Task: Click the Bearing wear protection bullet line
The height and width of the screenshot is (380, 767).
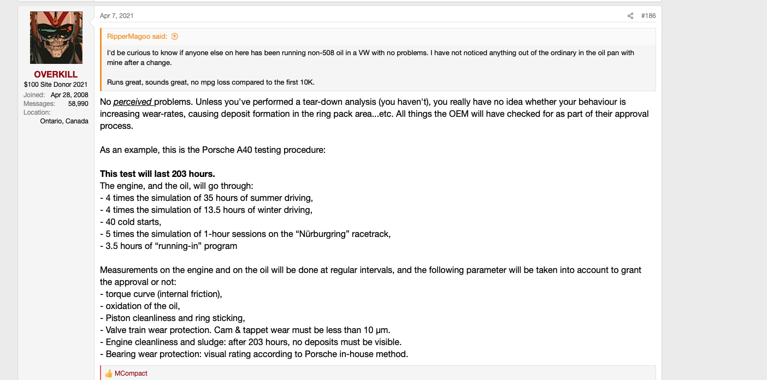Action: click(x=254, y=354)
